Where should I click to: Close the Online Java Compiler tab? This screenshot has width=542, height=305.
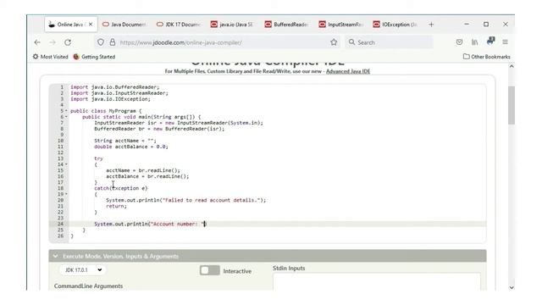click(x=91, y=25)
